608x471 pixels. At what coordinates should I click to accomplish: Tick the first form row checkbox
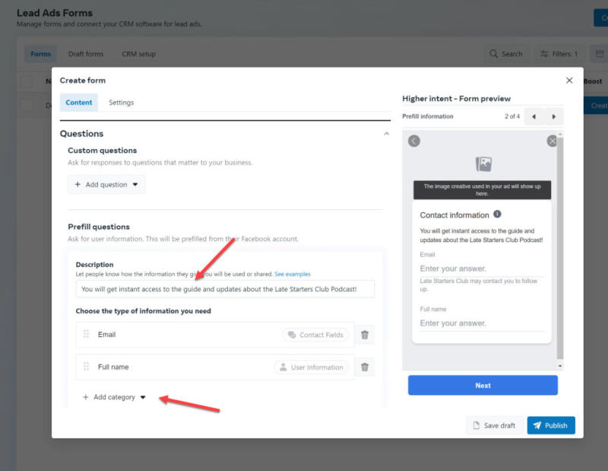[27, 106]
